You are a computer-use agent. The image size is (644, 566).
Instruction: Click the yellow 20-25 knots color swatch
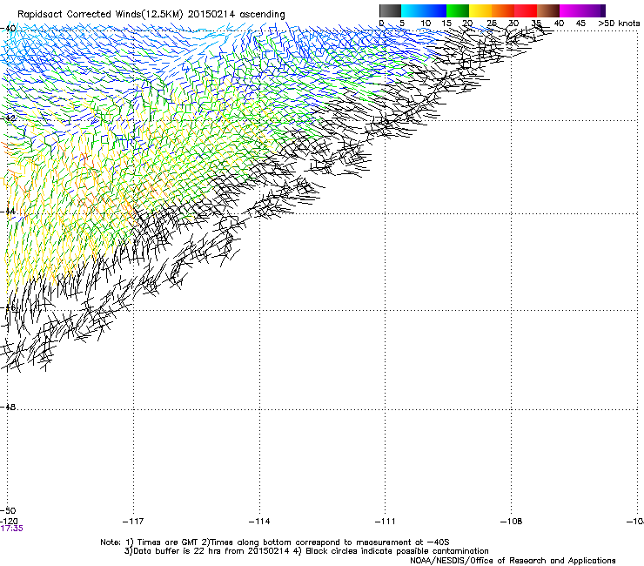tap(480, 10)
